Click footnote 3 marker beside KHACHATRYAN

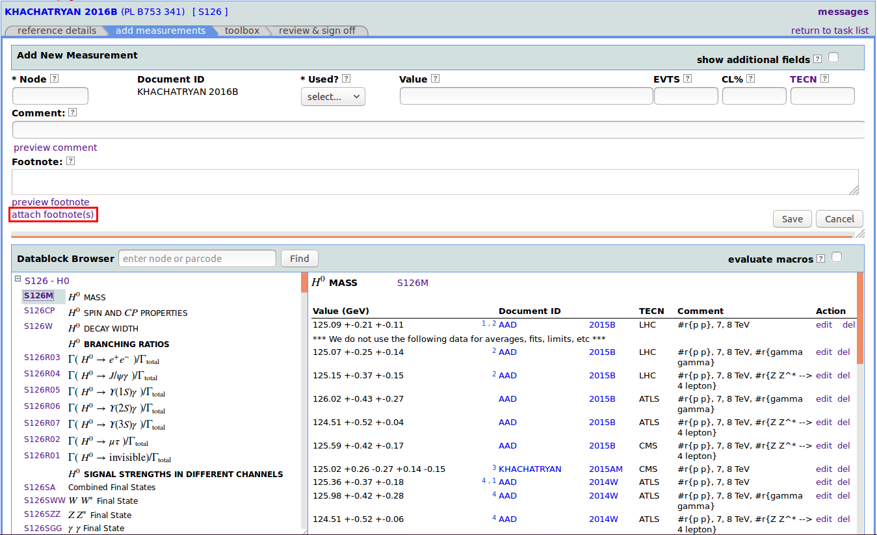tap(494, 467)
